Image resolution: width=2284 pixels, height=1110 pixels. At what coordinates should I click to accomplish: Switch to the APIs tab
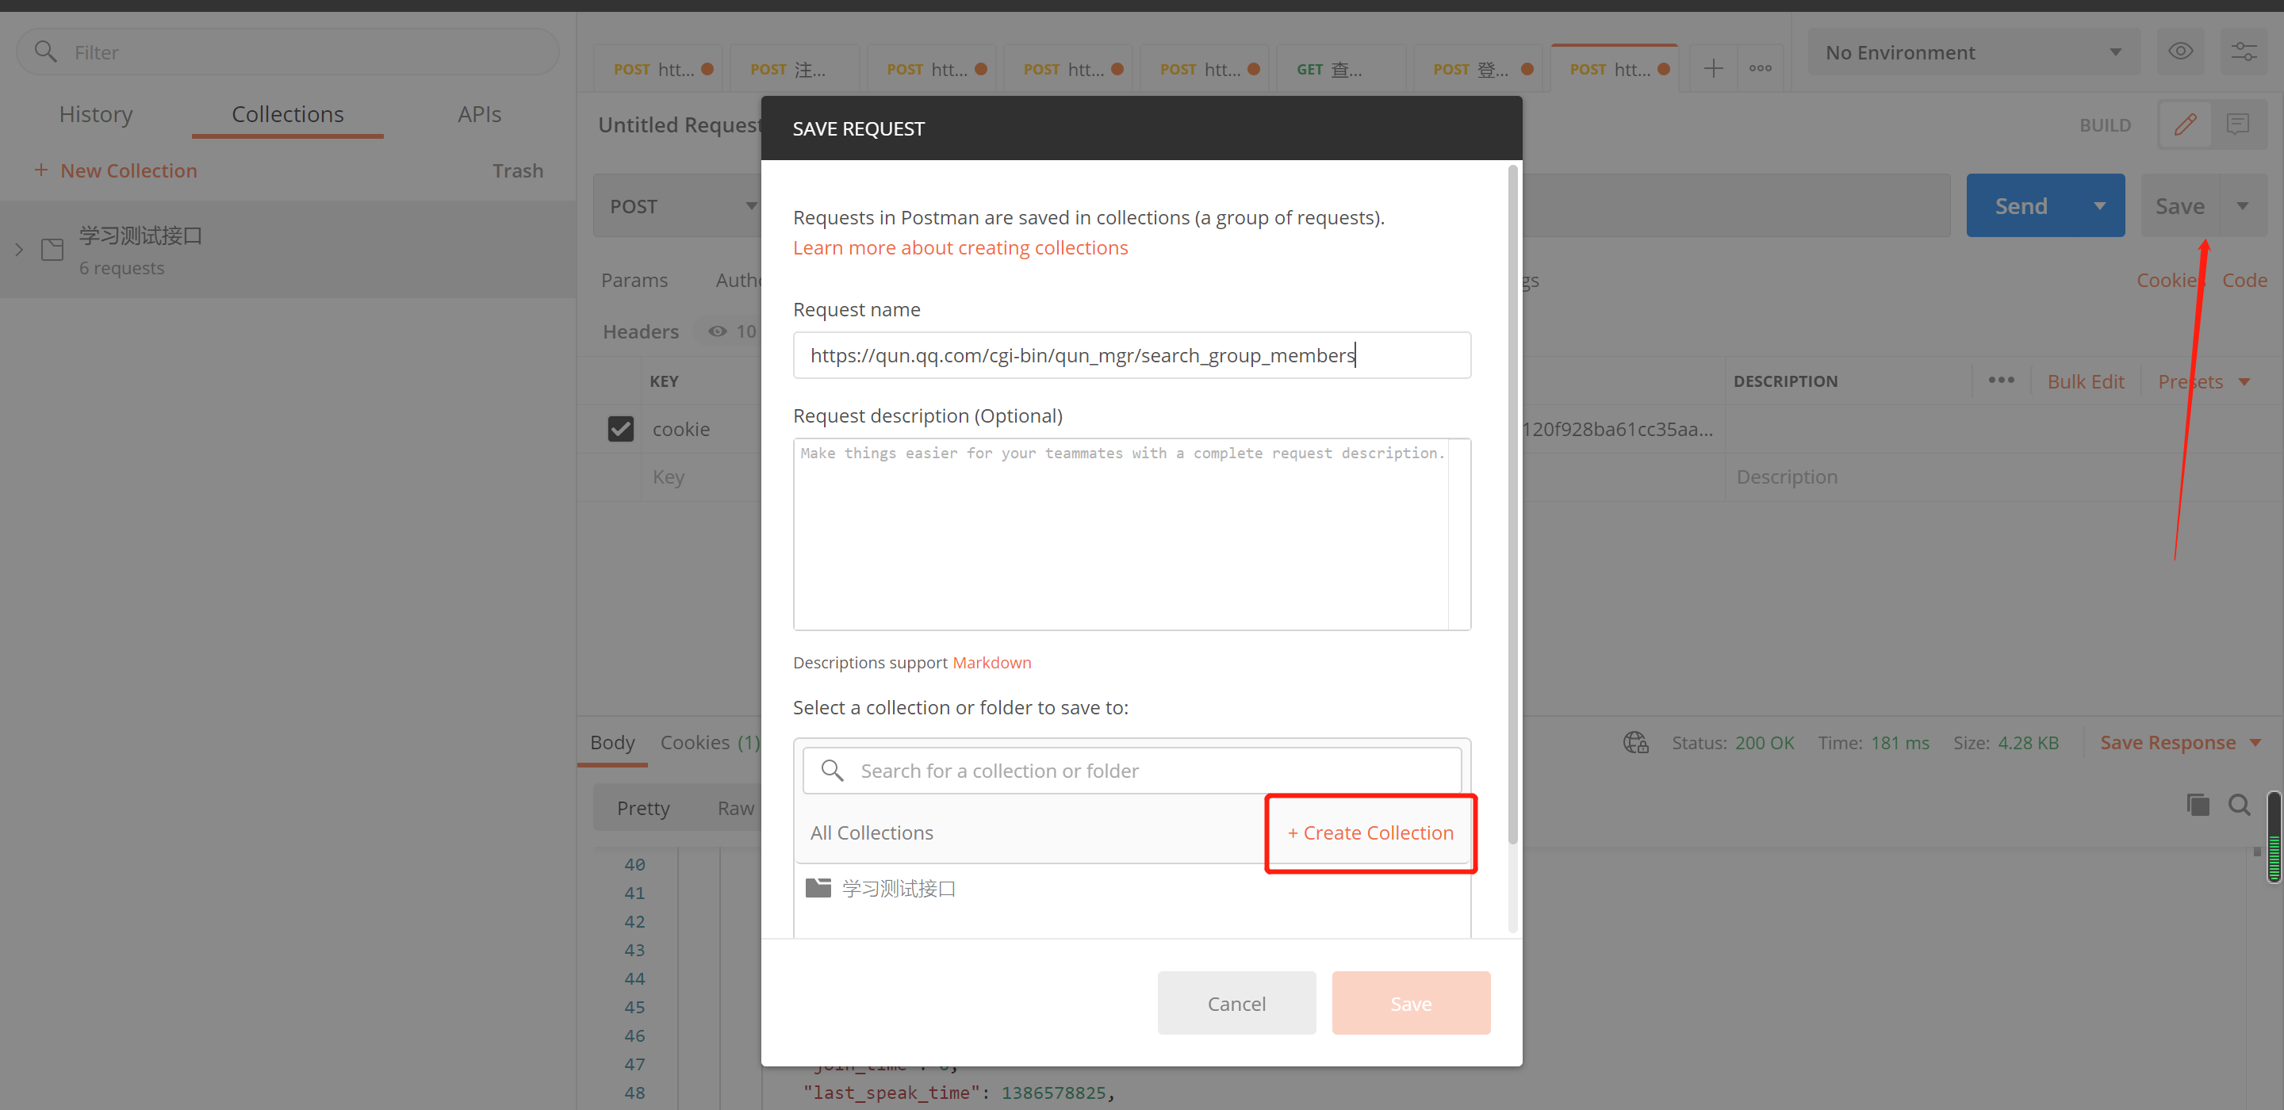(479, 114)
